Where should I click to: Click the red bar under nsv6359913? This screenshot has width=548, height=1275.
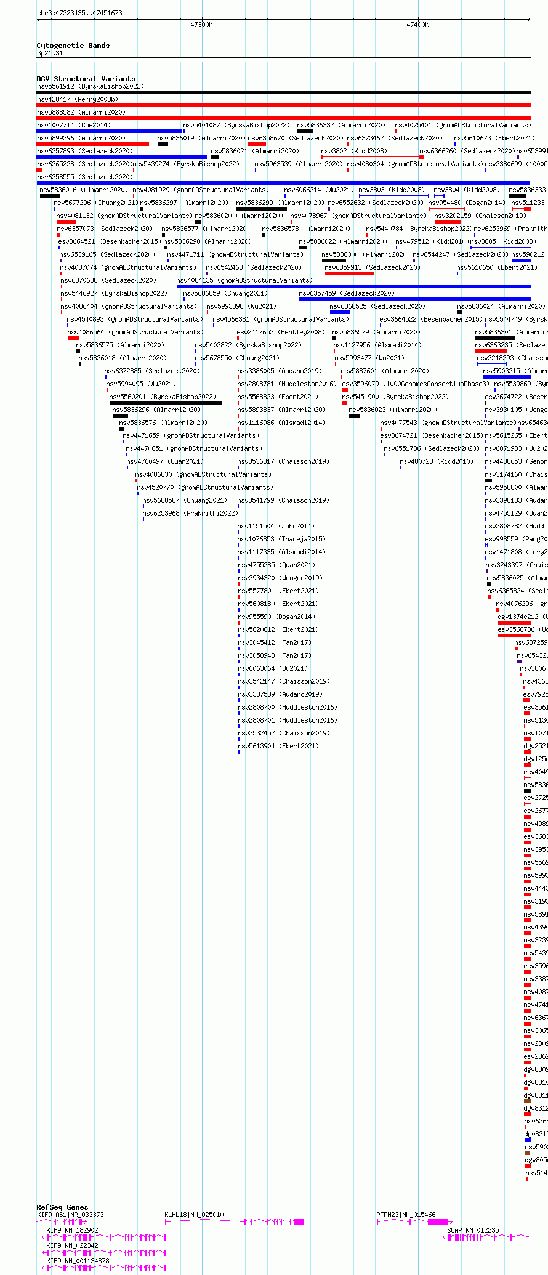pos(350,273)
